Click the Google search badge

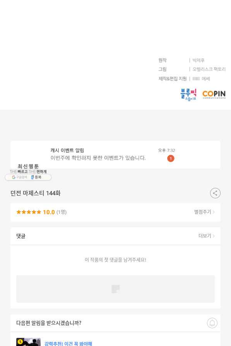[x=19, y=177]
